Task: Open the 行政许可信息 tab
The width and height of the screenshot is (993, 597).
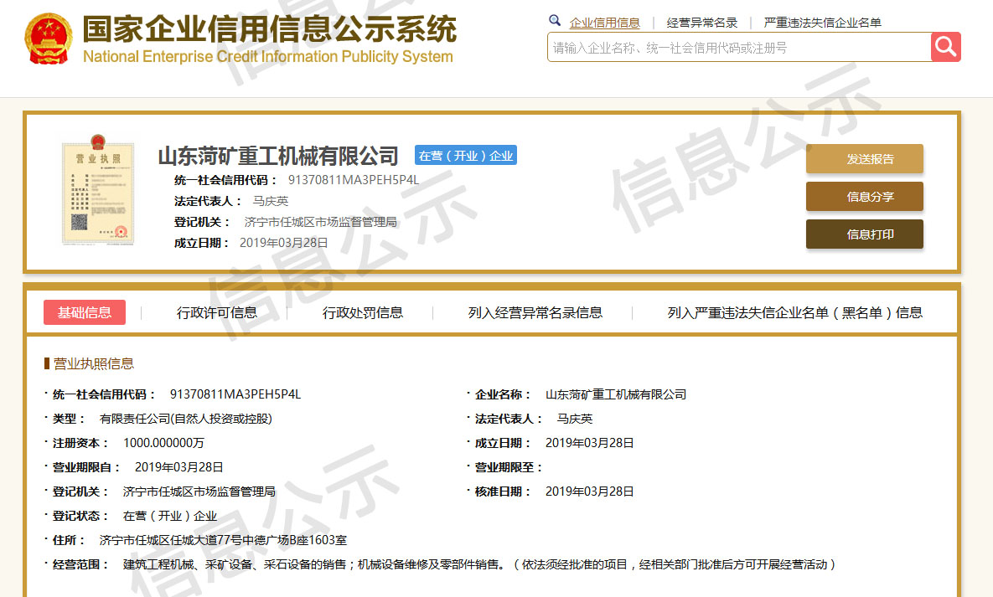Action: tap(217, 312)
